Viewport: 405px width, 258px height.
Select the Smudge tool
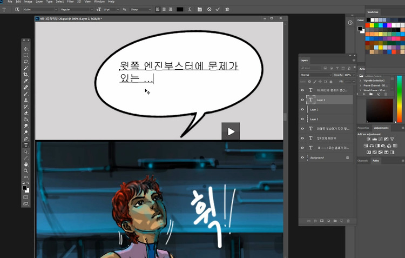pos(26,126)
